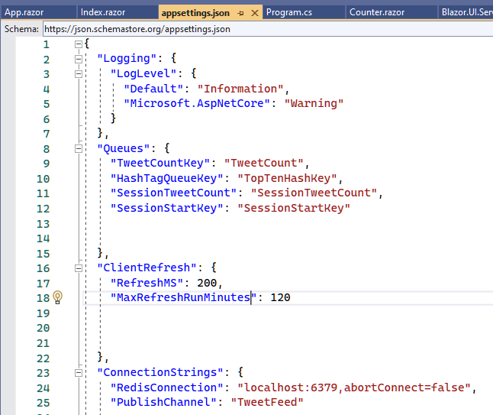Click the "localhost:6379,abortConnect=false" value
Viewport: 493px width, 415px height.
click(x=354, y=387)
